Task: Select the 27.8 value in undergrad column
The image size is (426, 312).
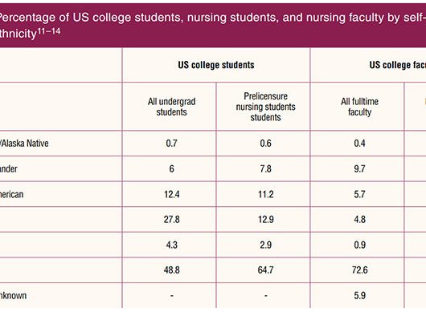Action: [171, 219]
